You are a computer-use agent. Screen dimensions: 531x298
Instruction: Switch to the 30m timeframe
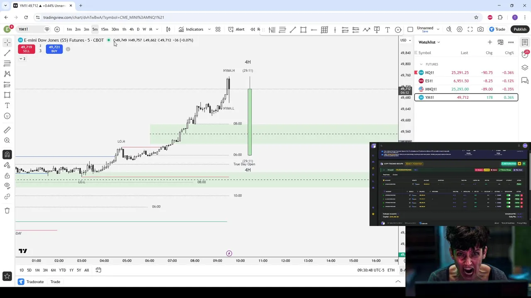pyautogui.click(x=115, y=29)
